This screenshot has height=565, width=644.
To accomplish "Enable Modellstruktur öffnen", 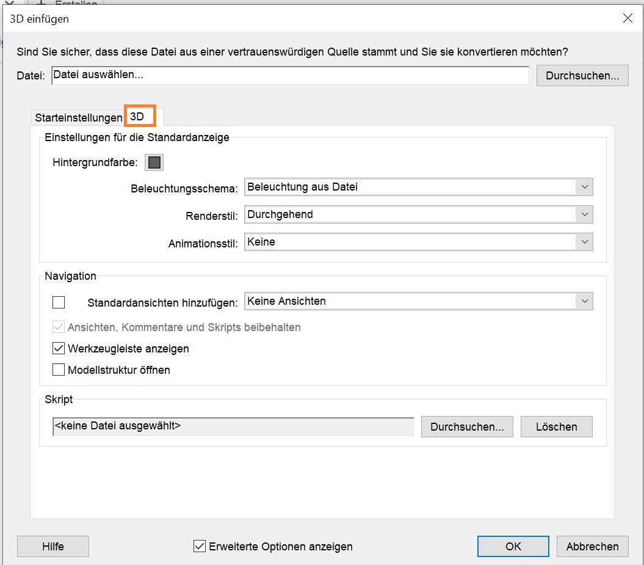I will pyautogui.click(x=58, y=370).
